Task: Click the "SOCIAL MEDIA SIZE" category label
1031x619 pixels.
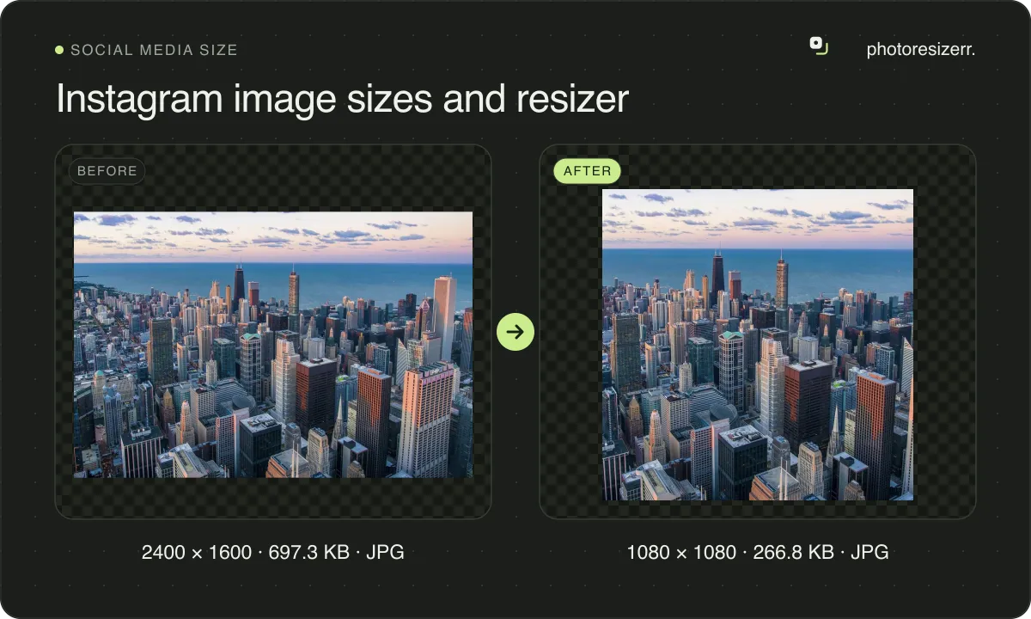Action: coord(154,50)
